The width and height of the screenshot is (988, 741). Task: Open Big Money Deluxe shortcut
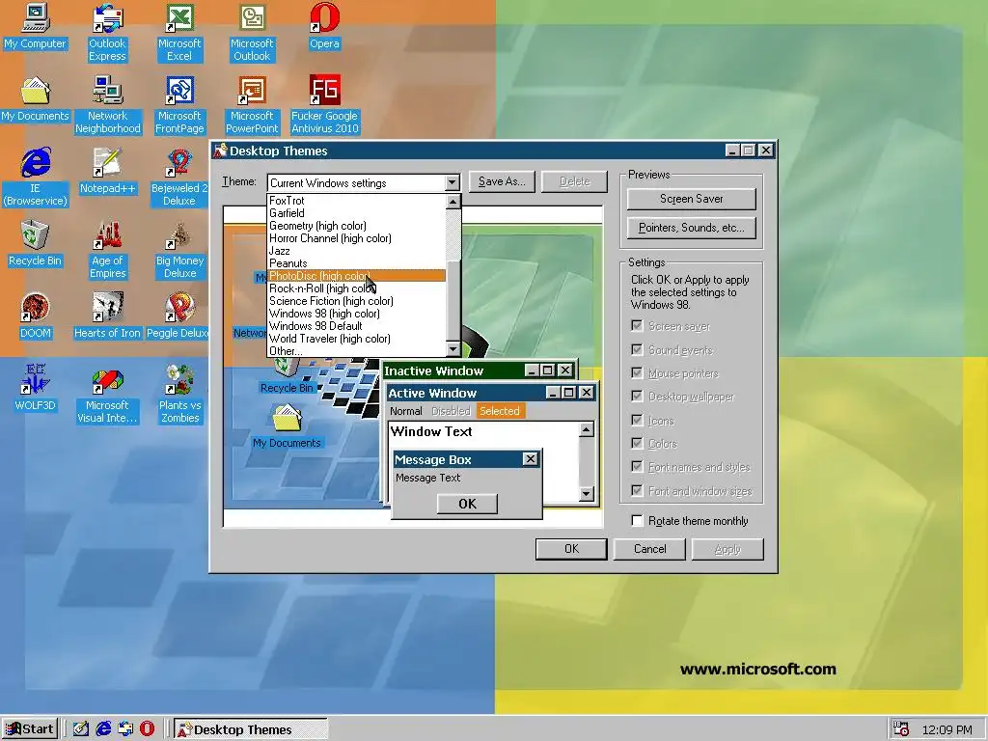[x=179, y=250]
